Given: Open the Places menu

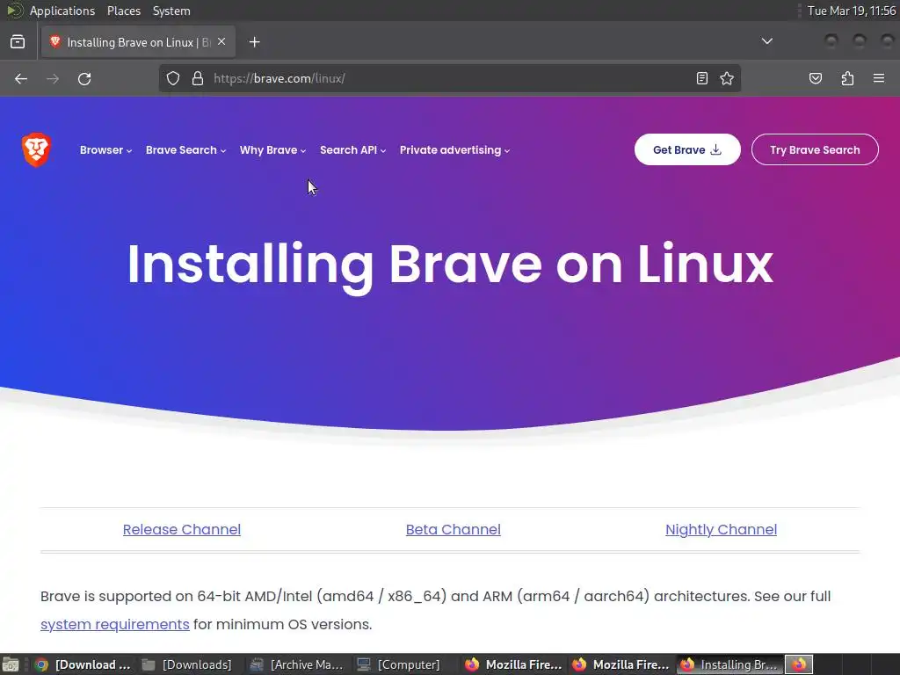Looking at the screenshot, I should click(124, 11).
